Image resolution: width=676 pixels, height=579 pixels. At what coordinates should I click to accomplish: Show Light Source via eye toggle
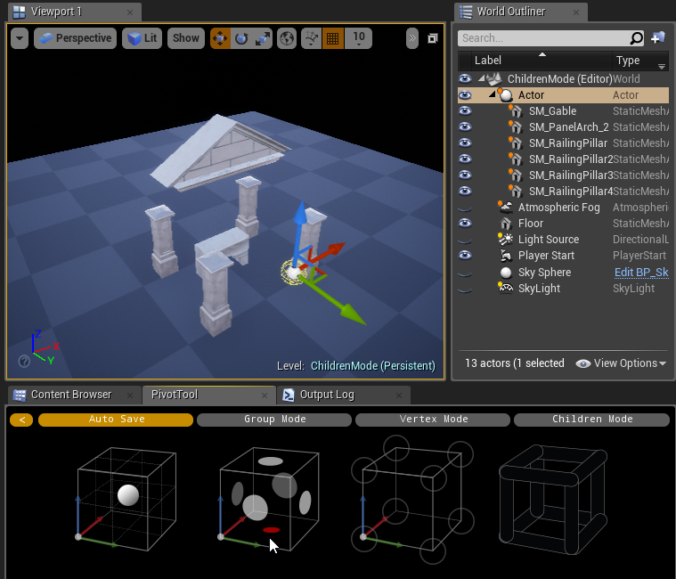tap(465, 241)
